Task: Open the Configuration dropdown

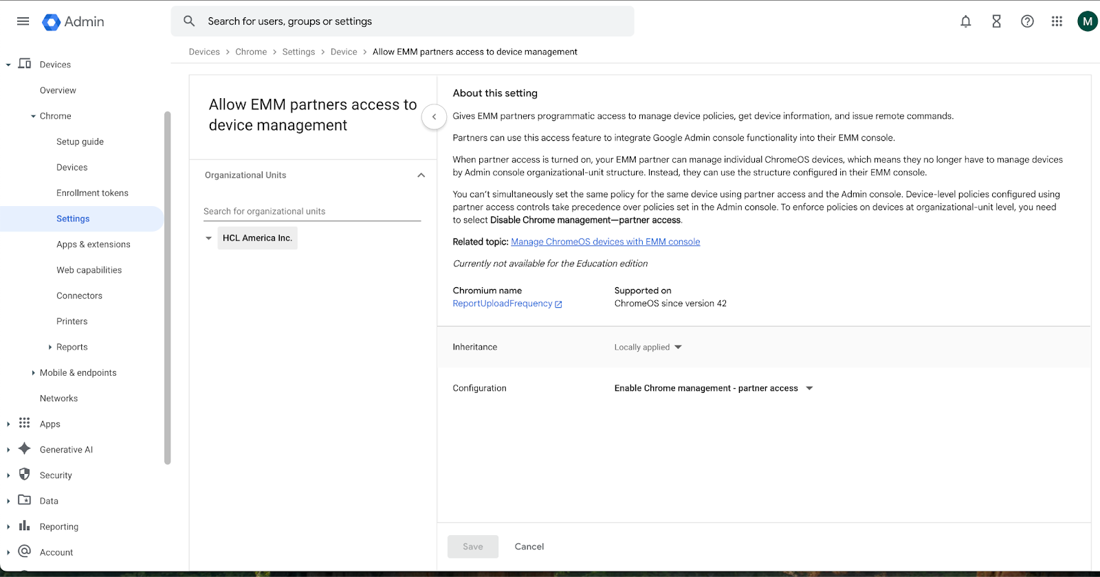Action: click(714, 388)
